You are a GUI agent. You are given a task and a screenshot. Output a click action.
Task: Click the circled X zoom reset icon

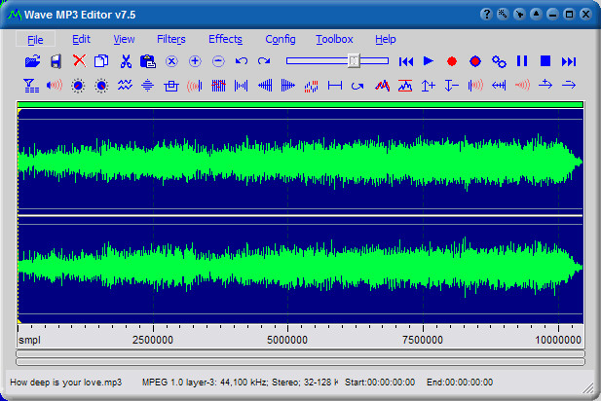click(x=171, y=61)
